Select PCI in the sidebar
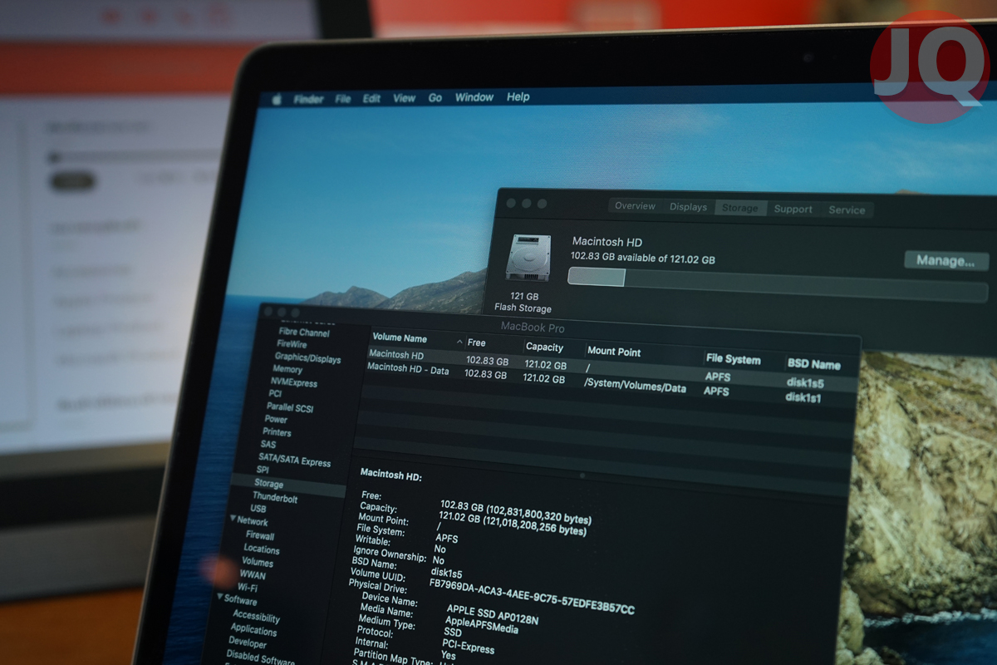The height and width of the screenshot is (665, 997). pos(275,393)
